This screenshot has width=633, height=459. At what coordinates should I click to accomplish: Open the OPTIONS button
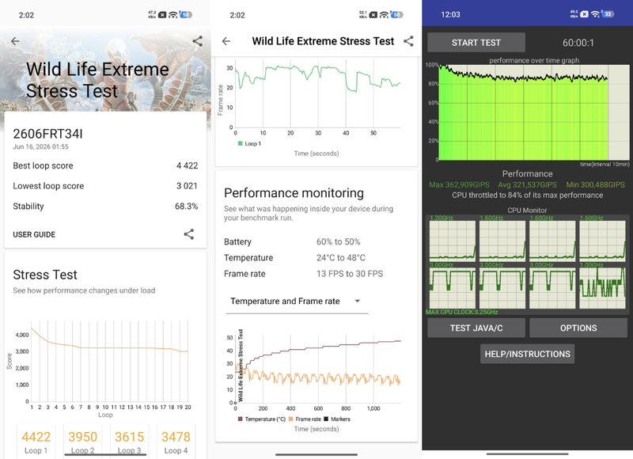tap(578, 328)
